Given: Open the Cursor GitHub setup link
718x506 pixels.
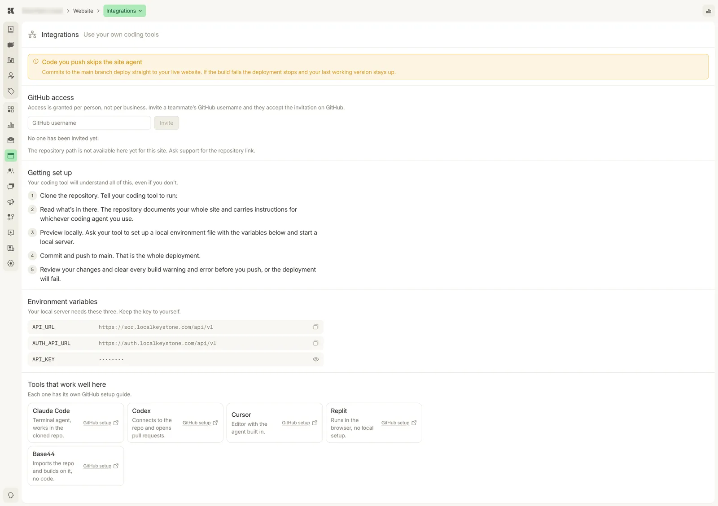Looking at the screenshot, I should [299, 423].
